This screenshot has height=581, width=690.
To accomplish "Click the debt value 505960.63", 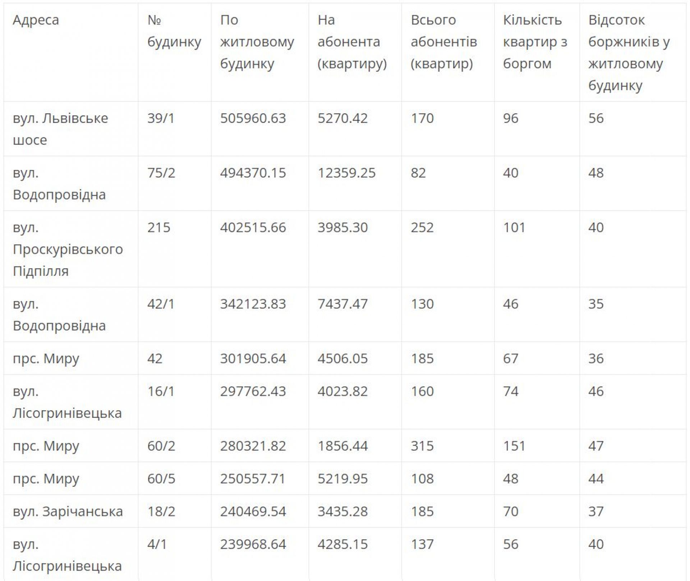I will (253, 118).
